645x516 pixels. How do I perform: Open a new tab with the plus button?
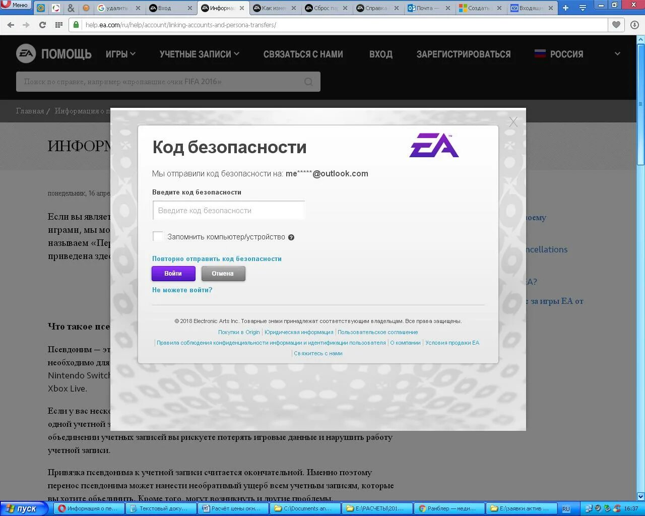click(x=565, y=8)
